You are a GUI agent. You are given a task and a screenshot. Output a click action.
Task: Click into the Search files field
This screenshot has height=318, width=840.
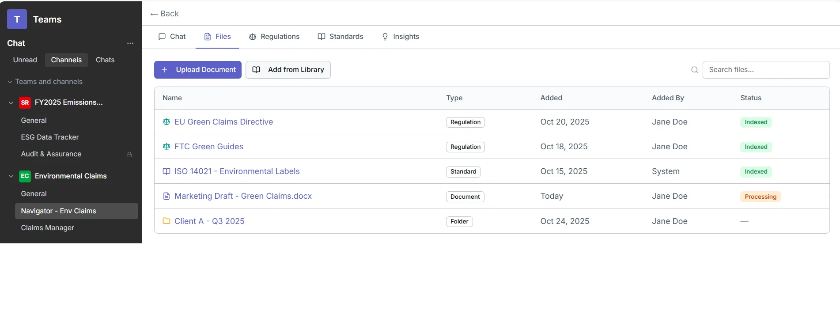(x=766, y=70)
